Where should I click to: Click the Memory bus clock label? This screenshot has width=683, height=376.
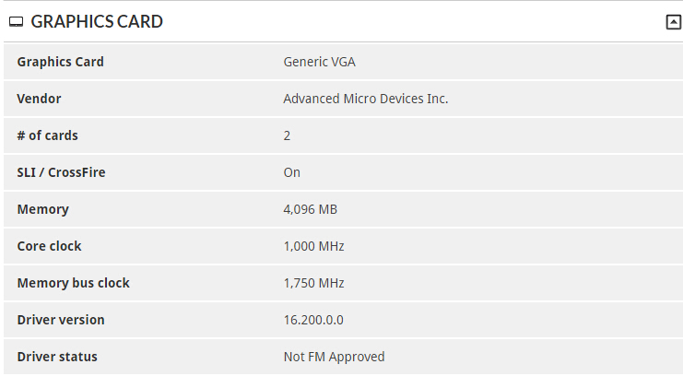pyautogui.click(x=73, y=283)
